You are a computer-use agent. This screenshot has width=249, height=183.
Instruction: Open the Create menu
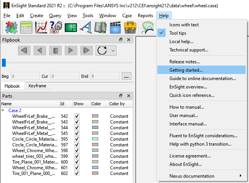37,16
